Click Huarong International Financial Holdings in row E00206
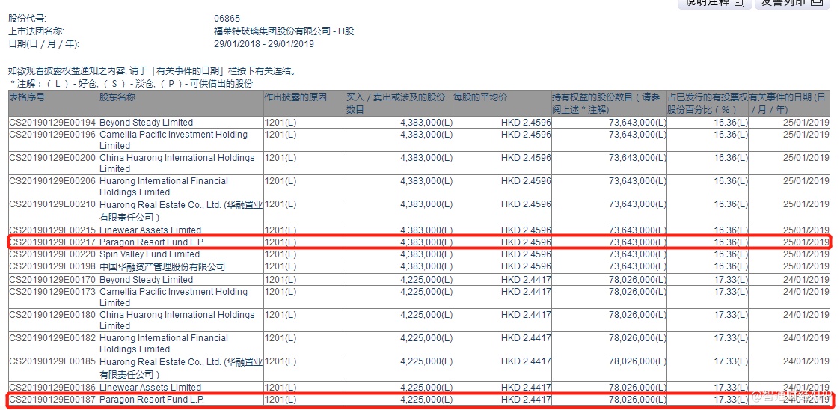Image resolution: width=840 pixels, height=410 pixels. coord(164,186)
